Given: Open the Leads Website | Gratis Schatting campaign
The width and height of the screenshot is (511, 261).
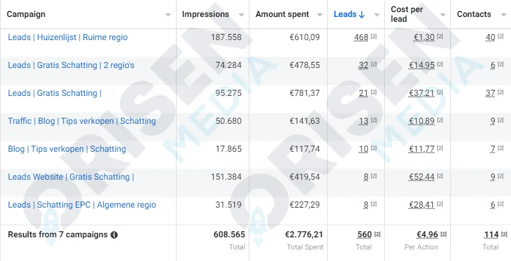Looking at the screenshot, I should click(71, 177).
